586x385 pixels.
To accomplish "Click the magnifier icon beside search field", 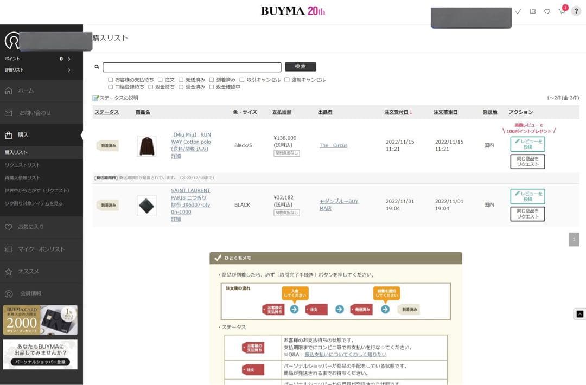I will 97,67.
